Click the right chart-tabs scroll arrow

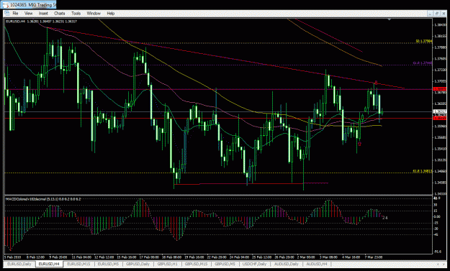click(444, 264)
